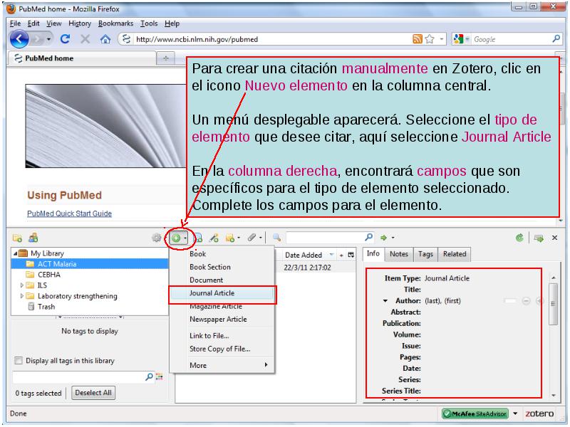Screen dimensions: 570x427
Task: Click the Zotero search input field
Action: point(326,238)
